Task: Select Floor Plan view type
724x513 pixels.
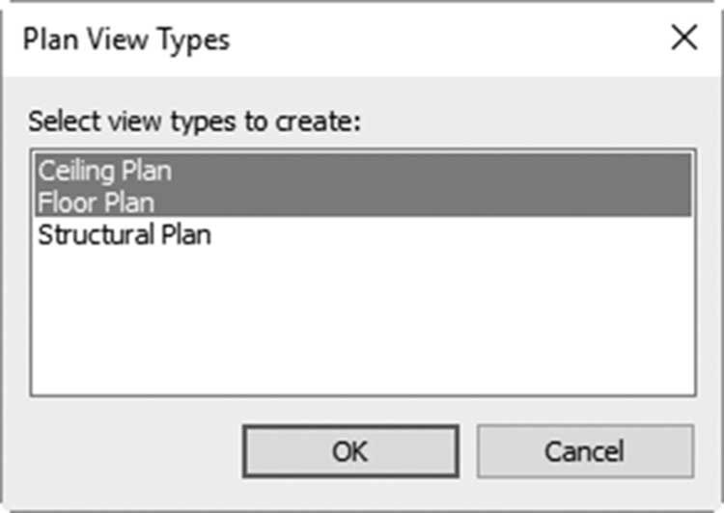Action: 363,202
